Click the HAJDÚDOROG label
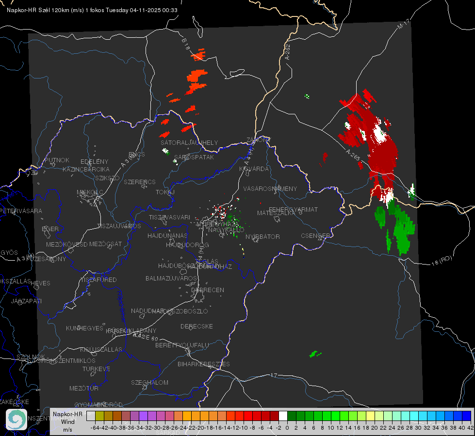The height and width of the screenshot is (436, 475). 187,245
